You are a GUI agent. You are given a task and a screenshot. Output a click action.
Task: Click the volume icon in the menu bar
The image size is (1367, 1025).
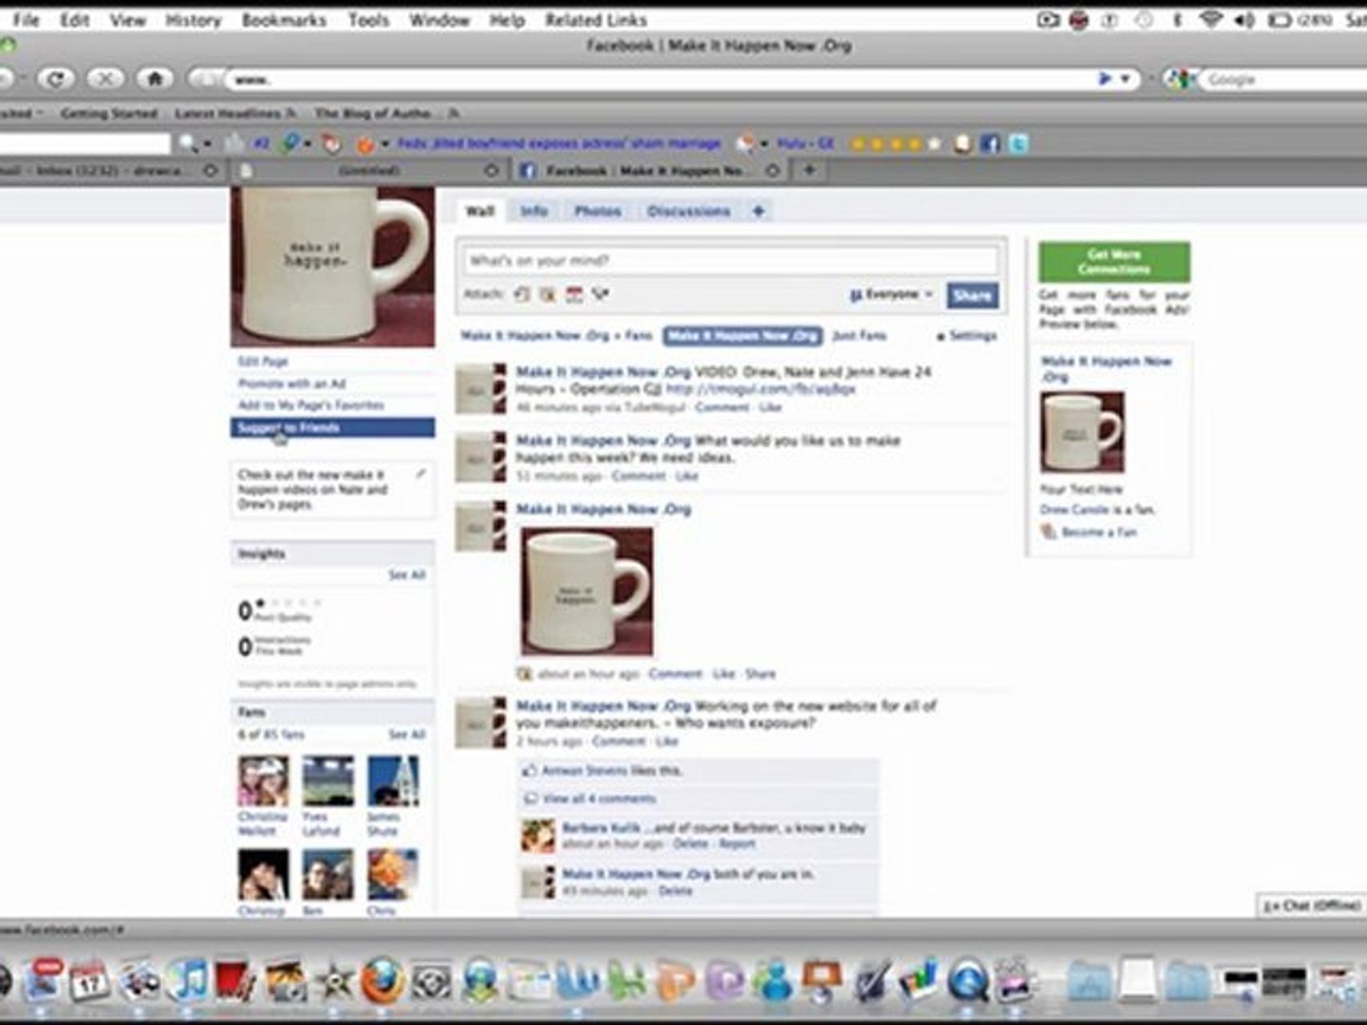1245,19
